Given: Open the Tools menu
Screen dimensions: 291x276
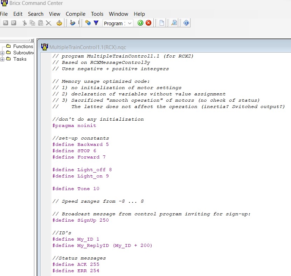Looking at the screenshot, I should (97, 14).
